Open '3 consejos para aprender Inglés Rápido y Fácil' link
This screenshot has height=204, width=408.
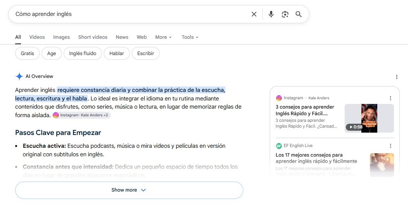tap(305, 110)
